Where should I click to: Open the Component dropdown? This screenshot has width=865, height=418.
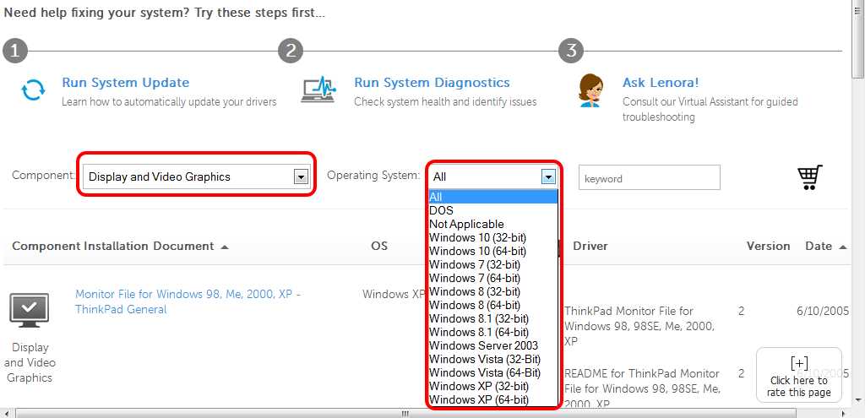[x=299, y=176]
